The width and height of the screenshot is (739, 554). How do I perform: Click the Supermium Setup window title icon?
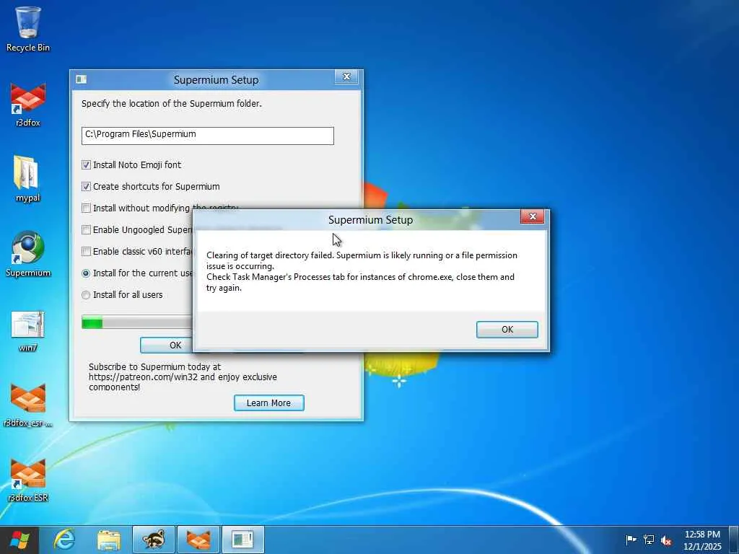[81, 79]
